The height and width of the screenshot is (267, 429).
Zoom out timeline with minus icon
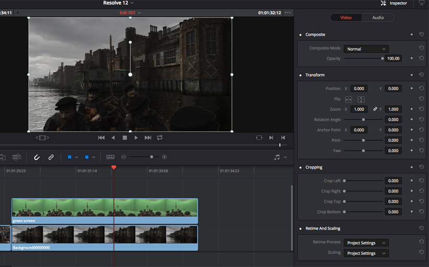click(x=124, y=157)
